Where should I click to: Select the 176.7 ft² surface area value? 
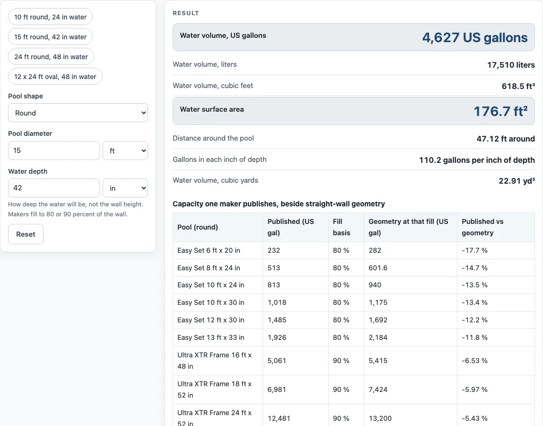[x=500, y=111]
